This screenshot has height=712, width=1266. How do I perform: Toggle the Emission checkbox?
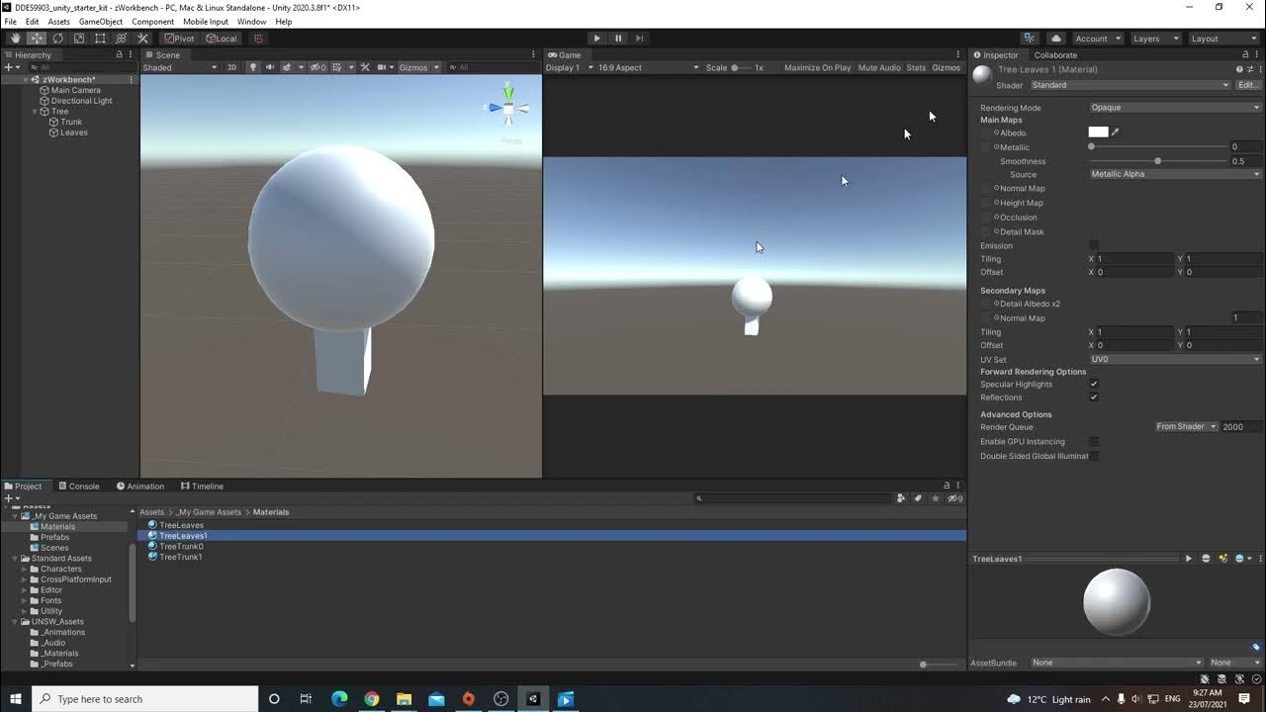click(1094, 245)
